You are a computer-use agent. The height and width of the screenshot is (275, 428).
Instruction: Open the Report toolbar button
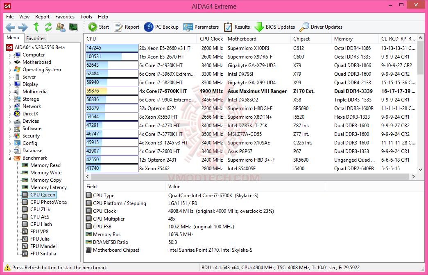click(x=127, y=27)
